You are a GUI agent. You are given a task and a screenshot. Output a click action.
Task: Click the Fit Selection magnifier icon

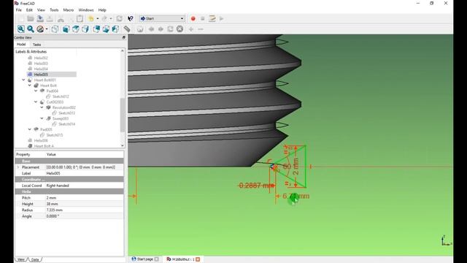tap(31, 29)
